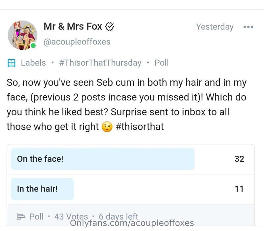Open the three-dot post options menu
Screen dimensions: 264x231
pyautogui.click(x=248, y=27)
